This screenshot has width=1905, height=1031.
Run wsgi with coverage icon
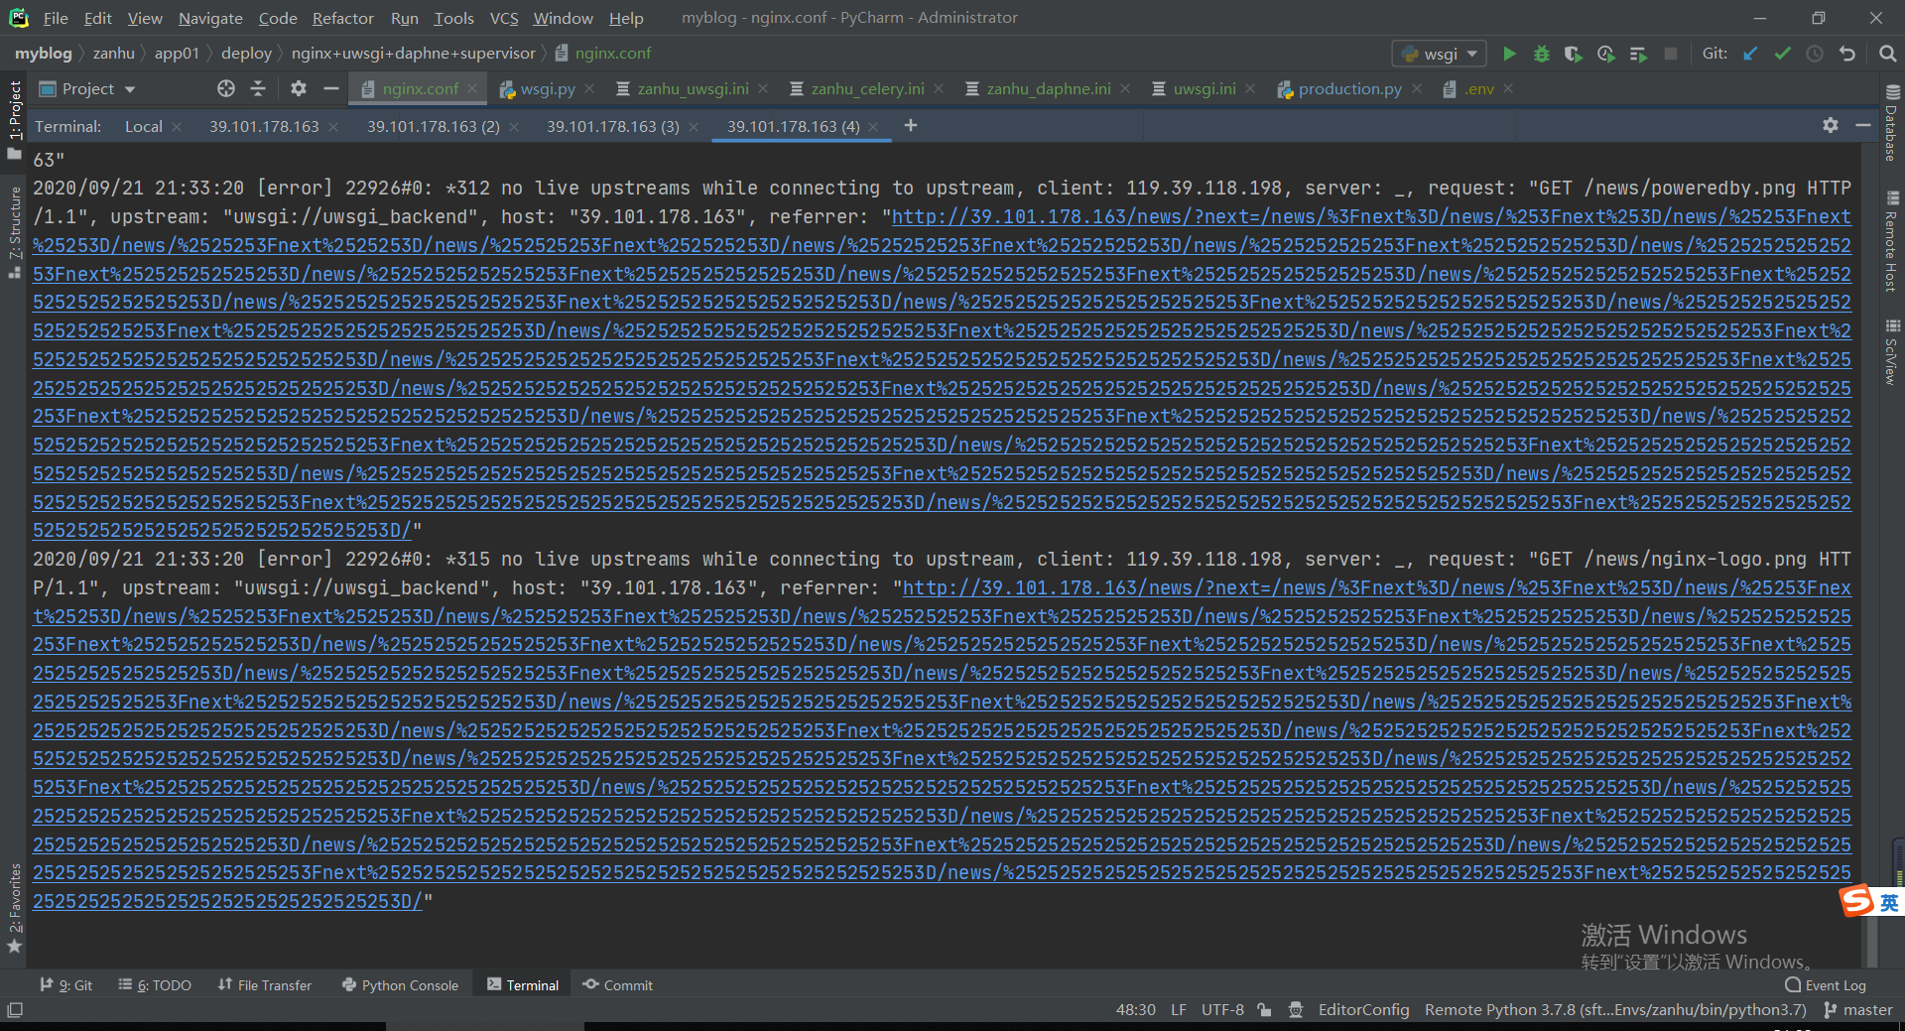coord(1574,54)
